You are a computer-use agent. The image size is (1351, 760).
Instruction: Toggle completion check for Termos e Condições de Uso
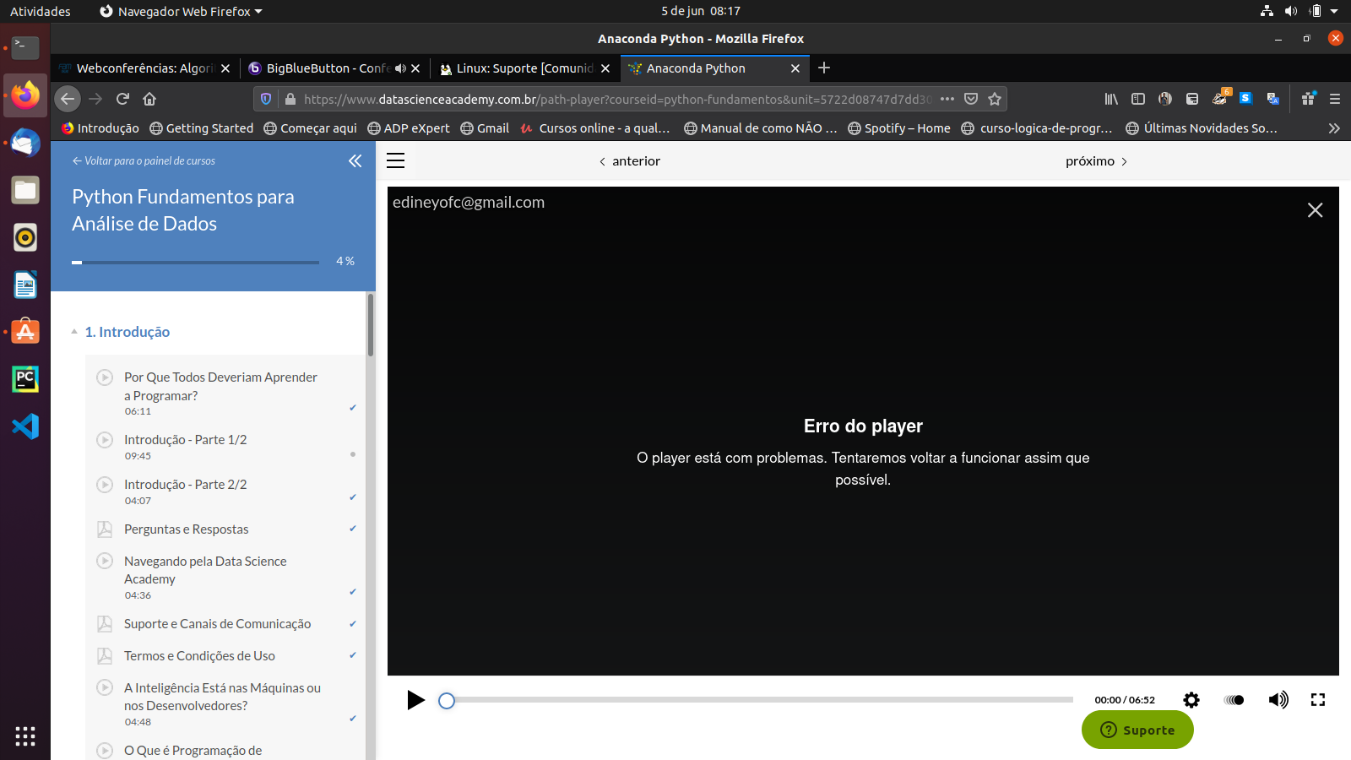pos(352,655)
